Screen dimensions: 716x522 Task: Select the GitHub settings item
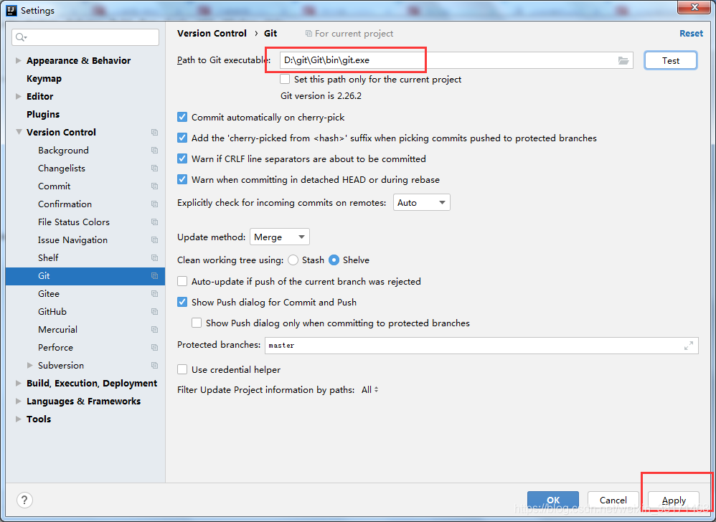(52, 312)
